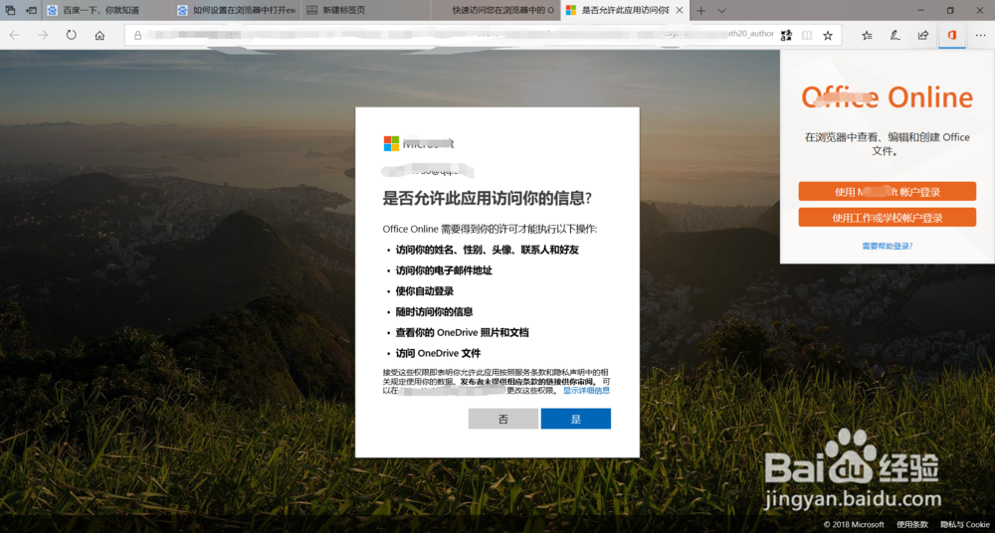Click the Microsoft logo in dialog
995x533 pixels.
point(391,143)
